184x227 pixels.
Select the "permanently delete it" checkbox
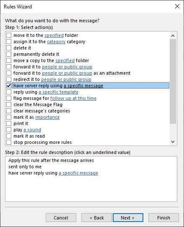(x=9, y=54)
